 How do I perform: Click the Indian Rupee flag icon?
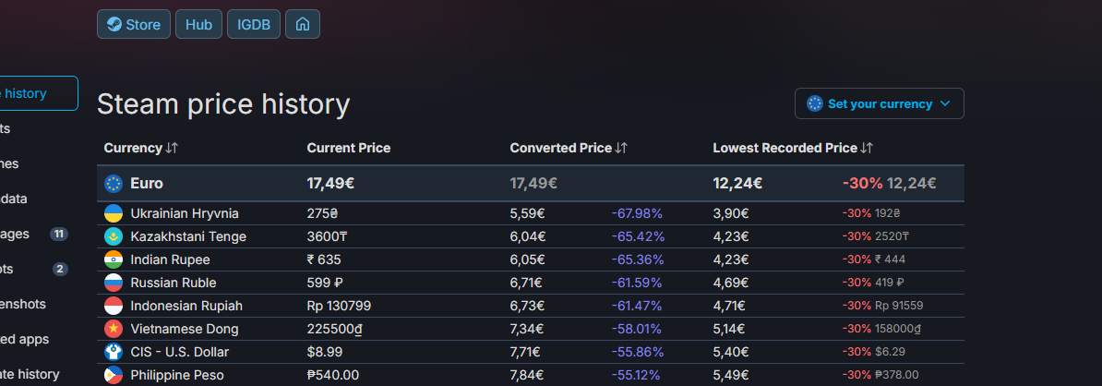[114, 259]
